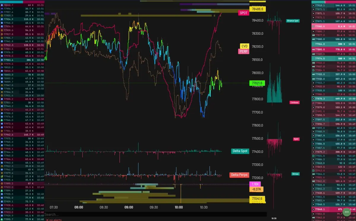Click the exchange icon on the 871 K trade

tap(313, 209)
